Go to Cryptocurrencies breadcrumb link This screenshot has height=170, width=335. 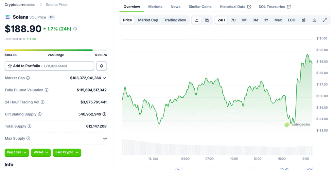coord(20,5)
